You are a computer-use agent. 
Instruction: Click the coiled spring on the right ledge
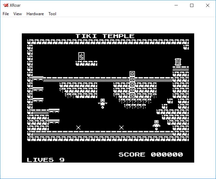(178, 62)
